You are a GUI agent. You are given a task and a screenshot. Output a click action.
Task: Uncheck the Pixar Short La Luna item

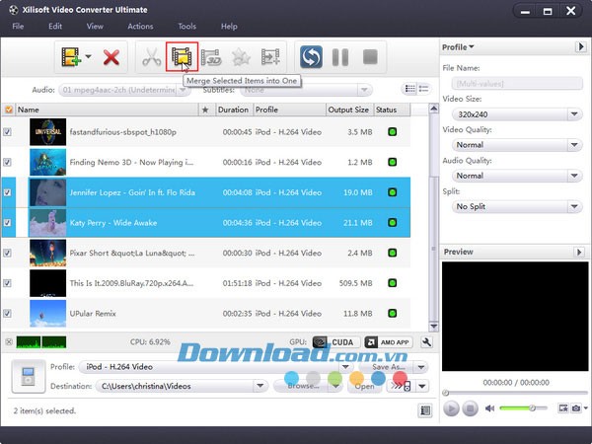pos(7,253)
